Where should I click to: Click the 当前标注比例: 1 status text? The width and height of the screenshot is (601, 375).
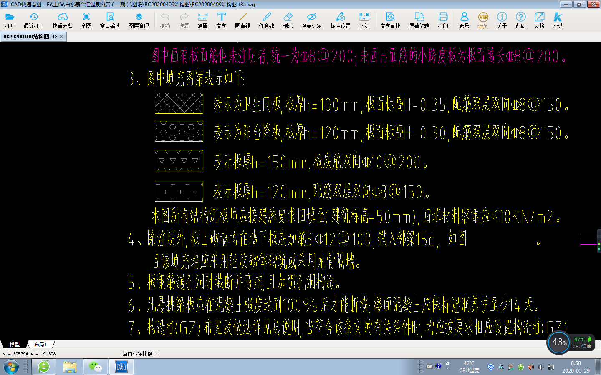tap(141, 354)
